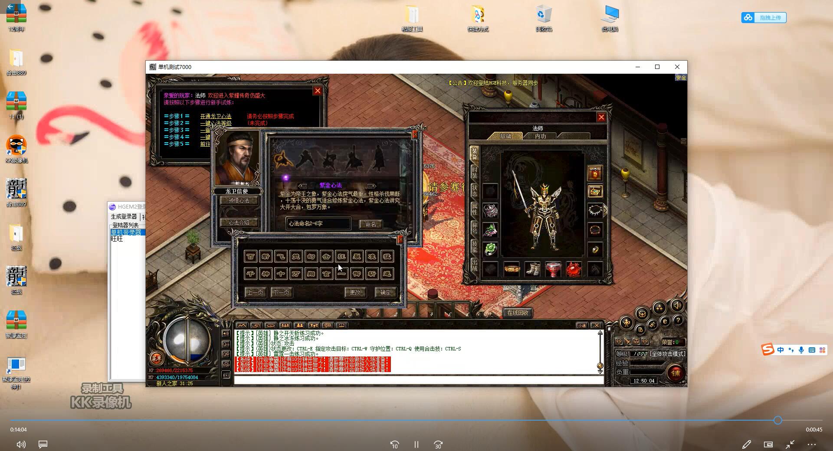Image resolution: width=833 pixels, height=451 pixels.
Task: Close the 法师 character panel
Action: [601, 117]
